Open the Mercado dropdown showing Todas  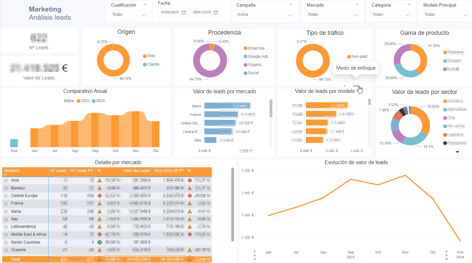333,14
